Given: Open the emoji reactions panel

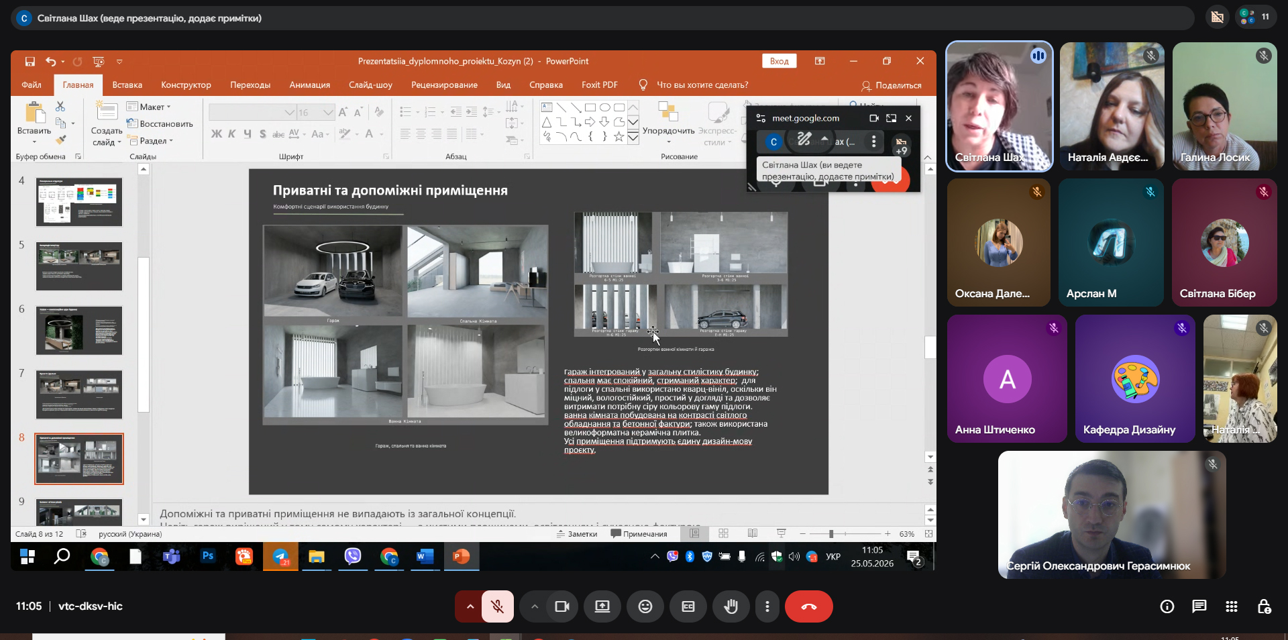Looking at the screenshot, I should 645,606.
